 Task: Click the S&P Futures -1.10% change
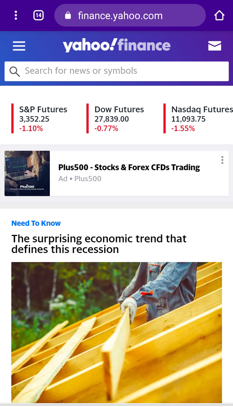(31, 128)
